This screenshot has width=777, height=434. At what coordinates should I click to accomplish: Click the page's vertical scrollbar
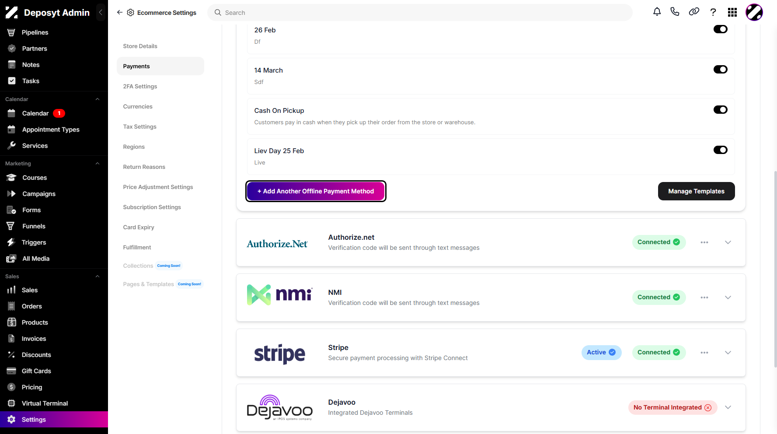tap(775, 269)
